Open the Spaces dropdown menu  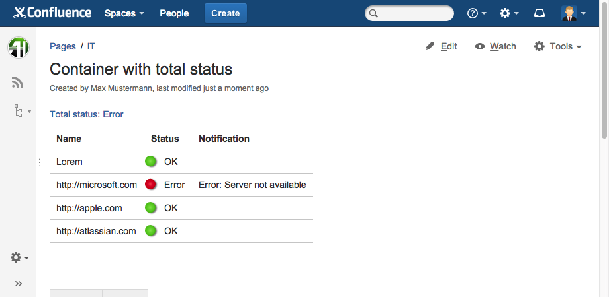pos(124,13)
